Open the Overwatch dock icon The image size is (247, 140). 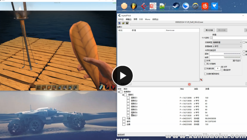tap(195, 6)
